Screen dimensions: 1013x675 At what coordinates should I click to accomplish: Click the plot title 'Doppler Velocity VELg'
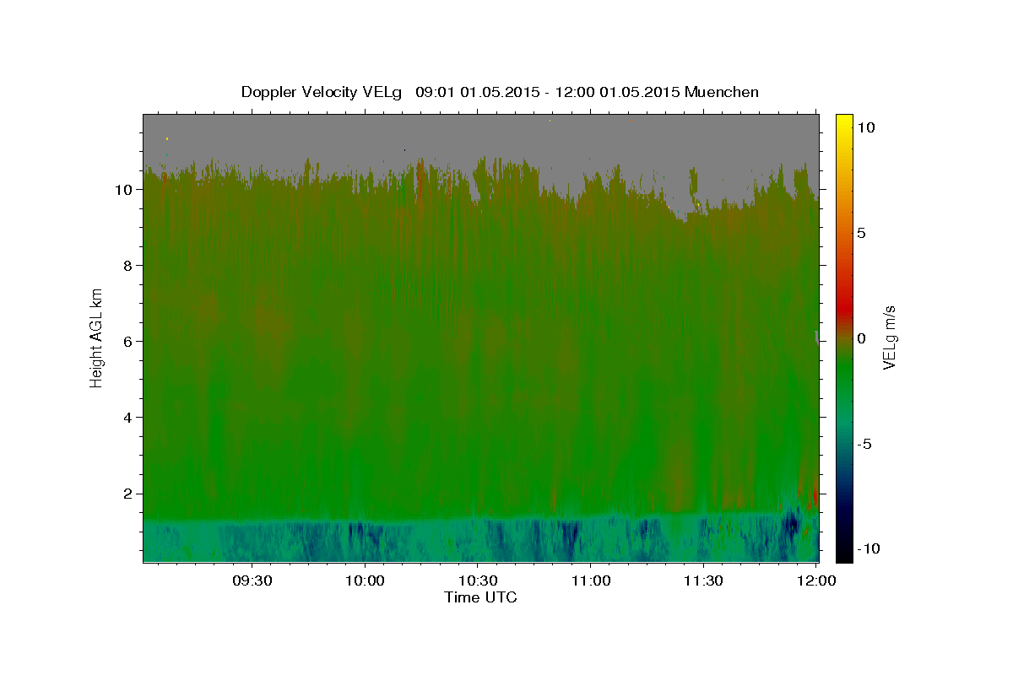point(322,92)
